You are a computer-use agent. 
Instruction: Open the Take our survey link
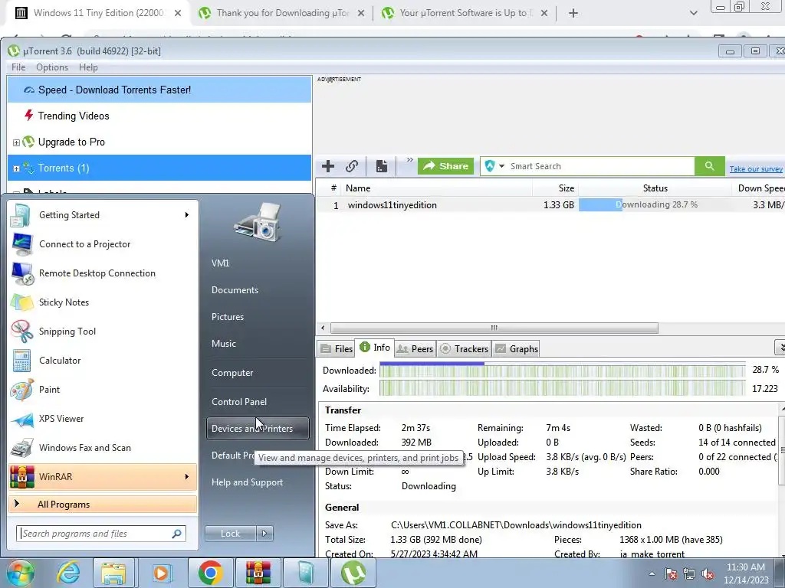coord(755,169)
